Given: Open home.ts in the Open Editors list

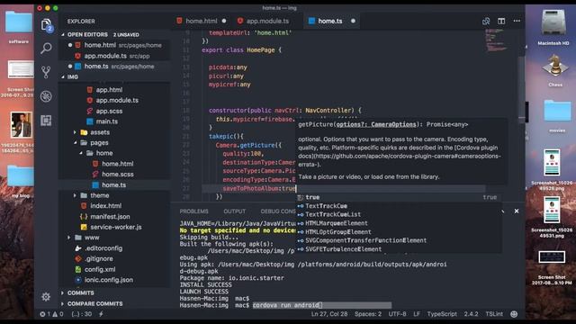Looking at the screenshot, I should [x=114, y=66].
